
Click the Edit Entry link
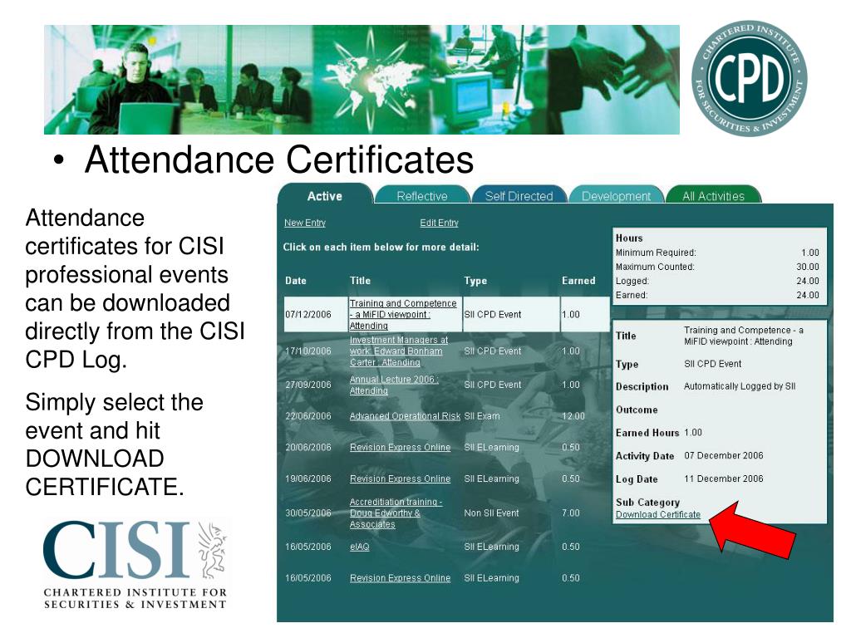[x=439, y=223]
